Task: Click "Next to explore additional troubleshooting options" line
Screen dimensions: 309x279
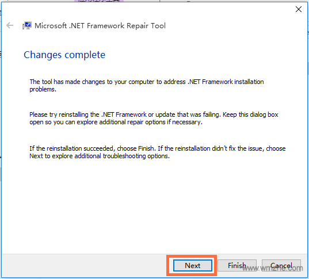Action: tap(100, 156)
